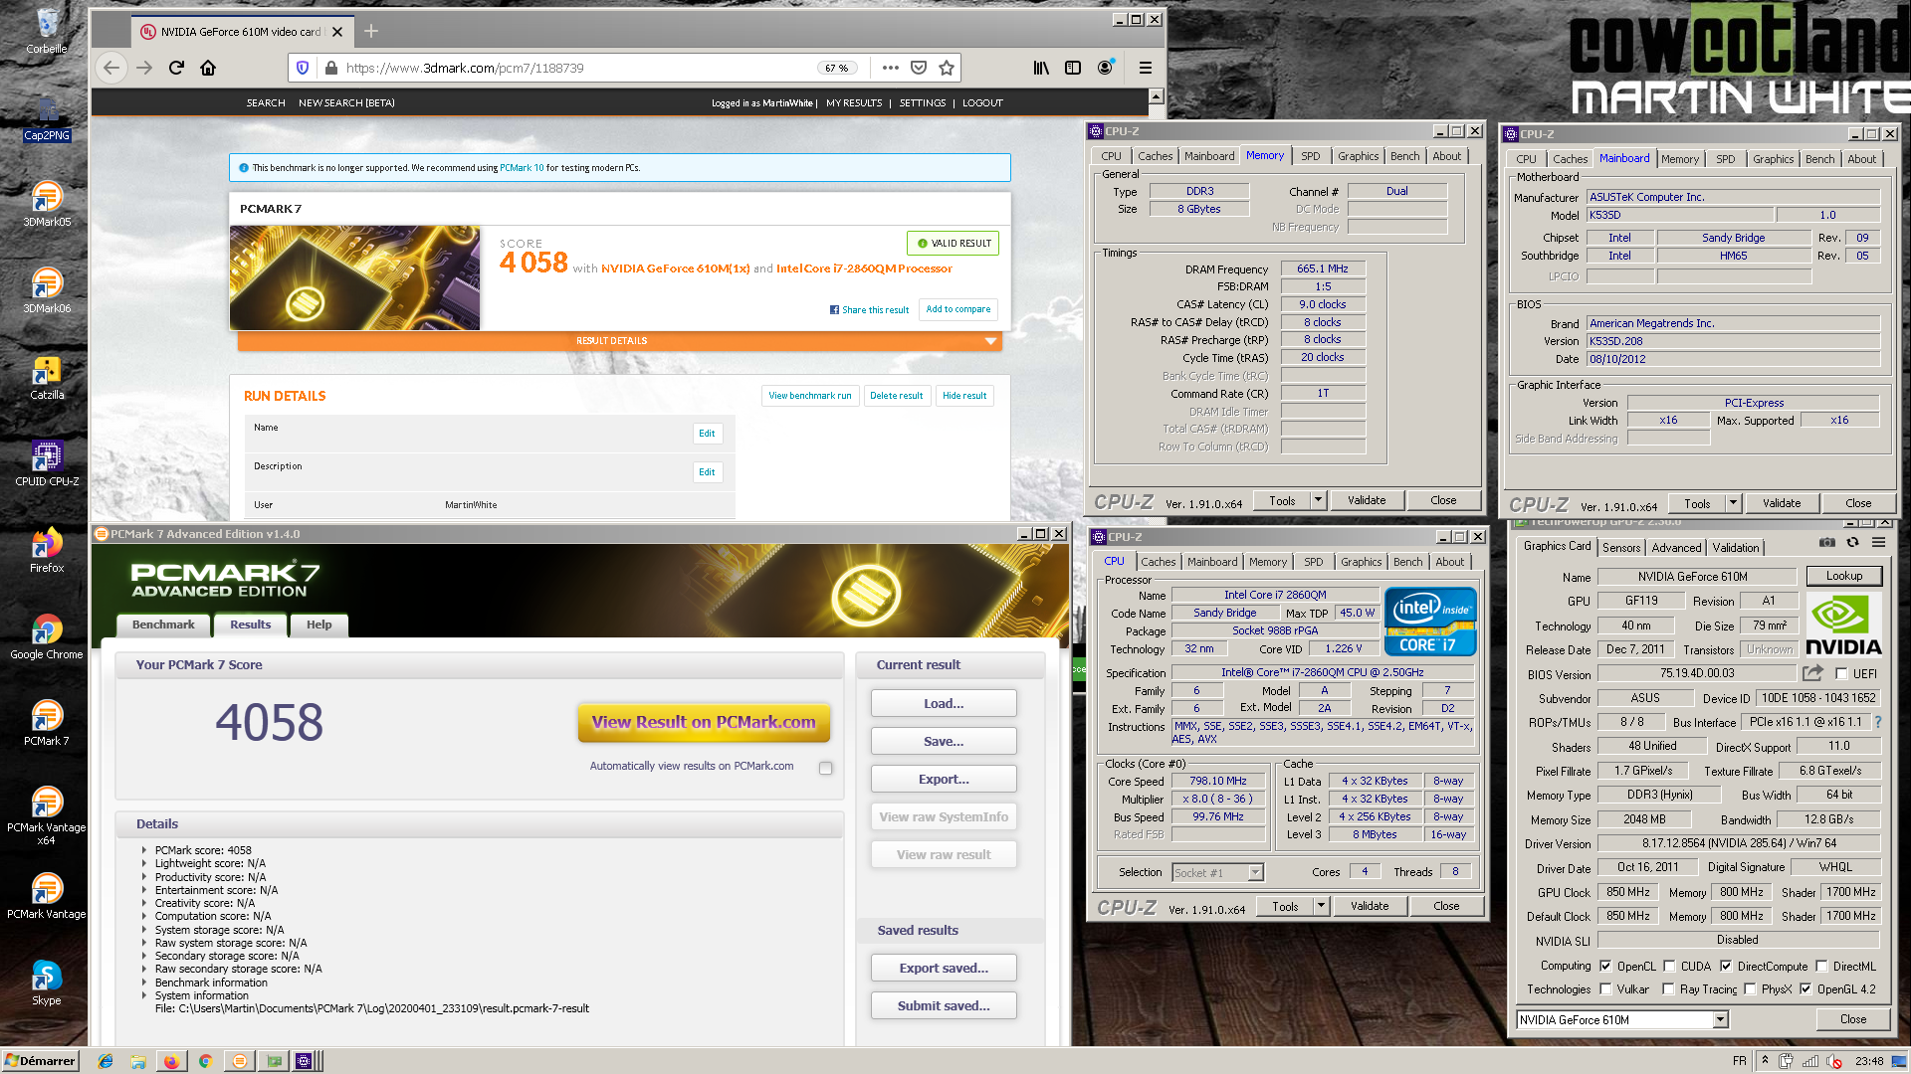The width and height of the screenshot is (1911, 1074).
Task: Open the CPUID CPU-Z desktop shortcut
Action: tap(47, 463)
